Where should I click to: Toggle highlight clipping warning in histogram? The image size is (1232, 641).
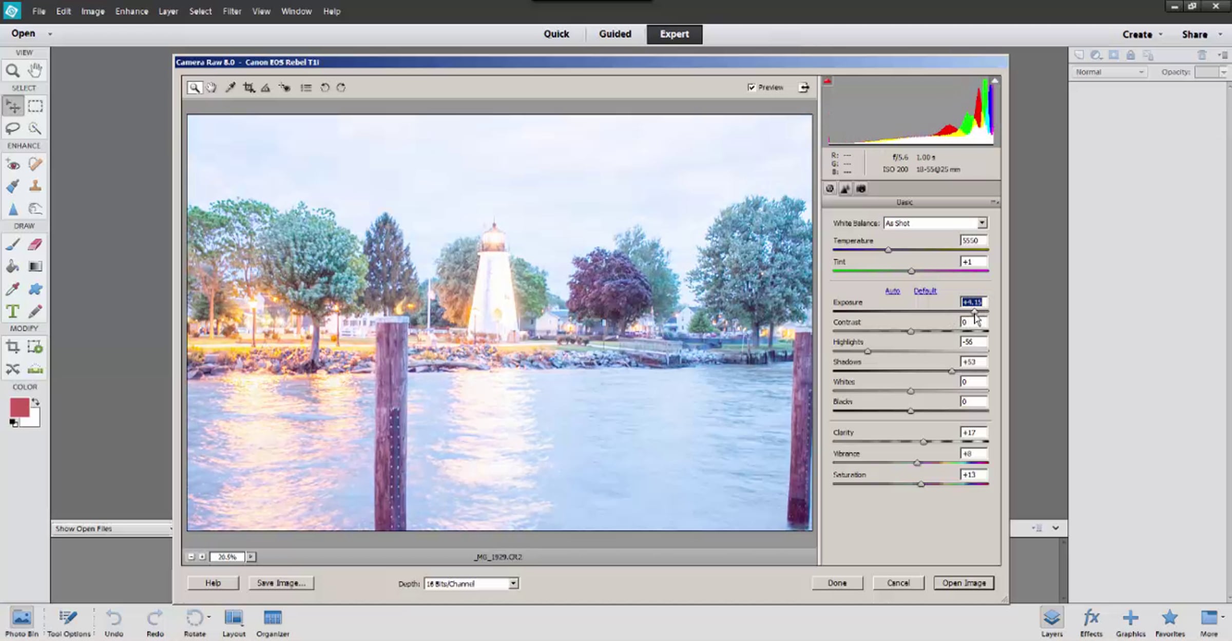(x=994, y=81)
